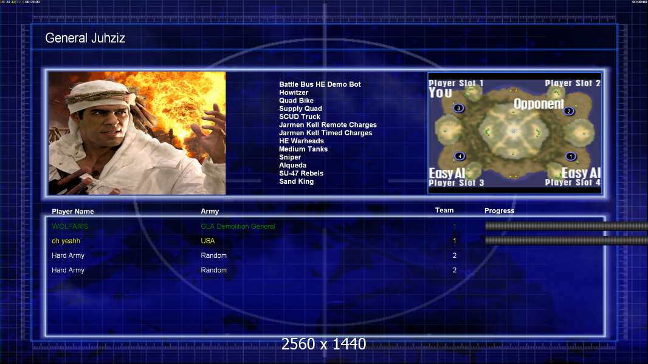Select the 'oh yeahh' player name
The width and height of the screenshot is (648, 364).
click(66, 241)
